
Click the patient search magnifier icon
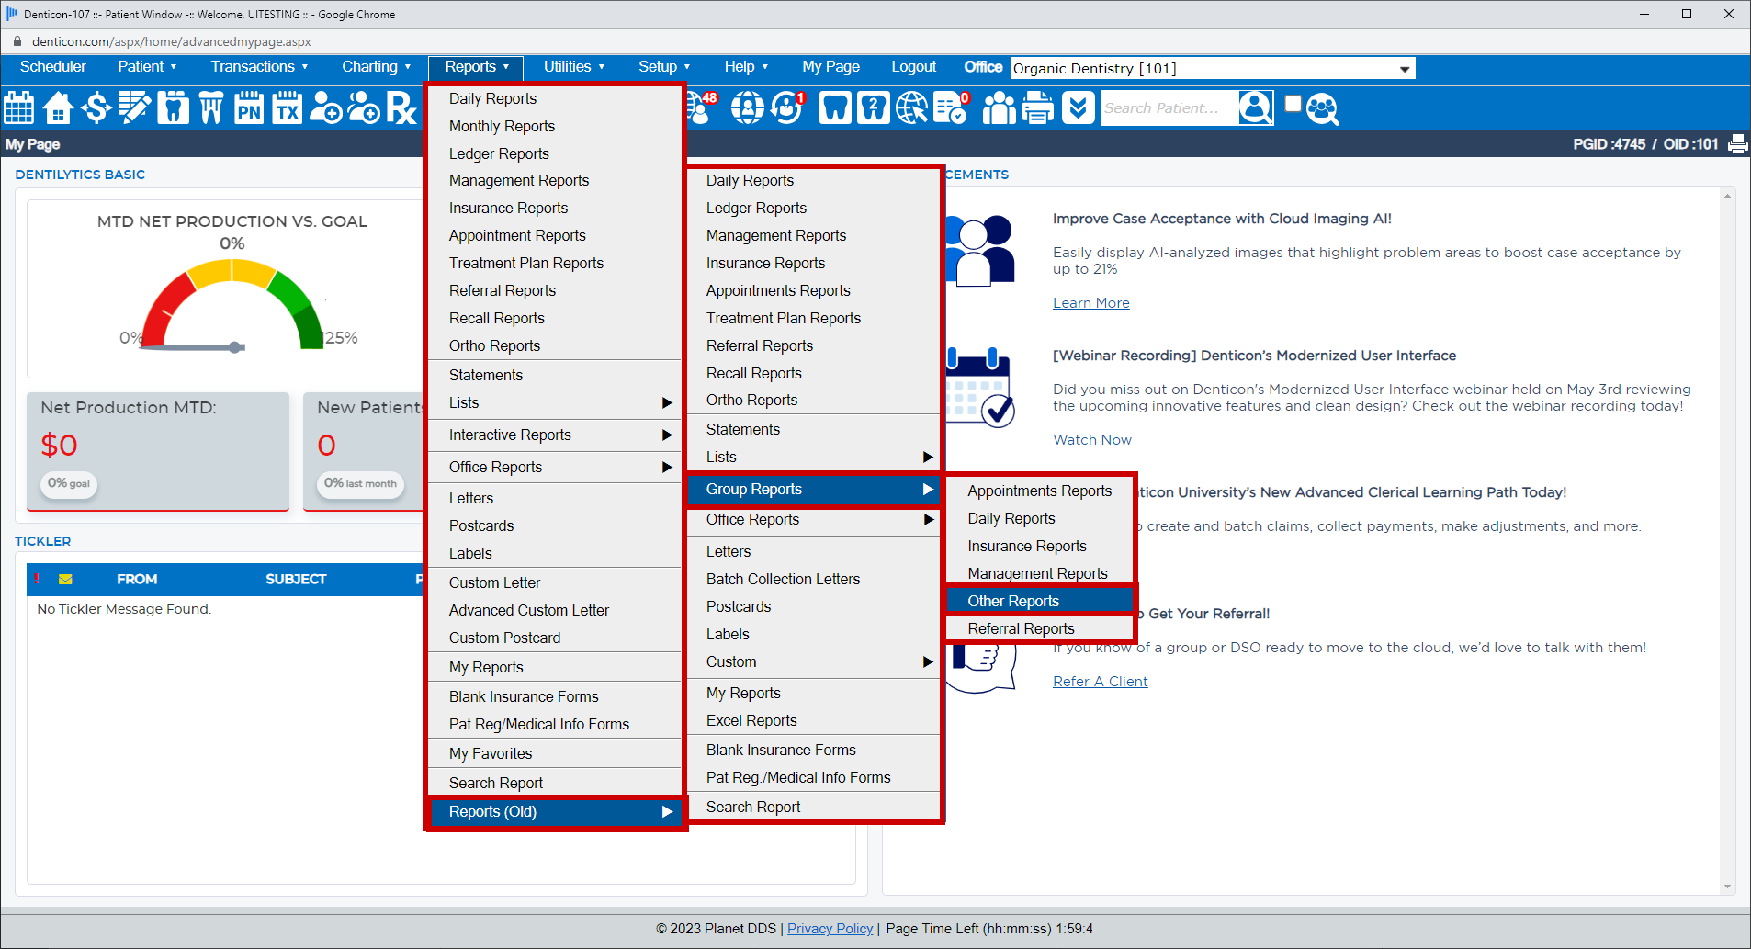(1322, 108)
